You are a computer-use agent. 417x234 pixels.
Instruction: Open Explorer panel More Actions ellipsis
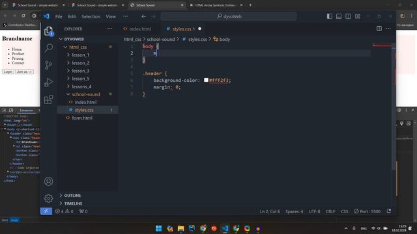point(109,29)
